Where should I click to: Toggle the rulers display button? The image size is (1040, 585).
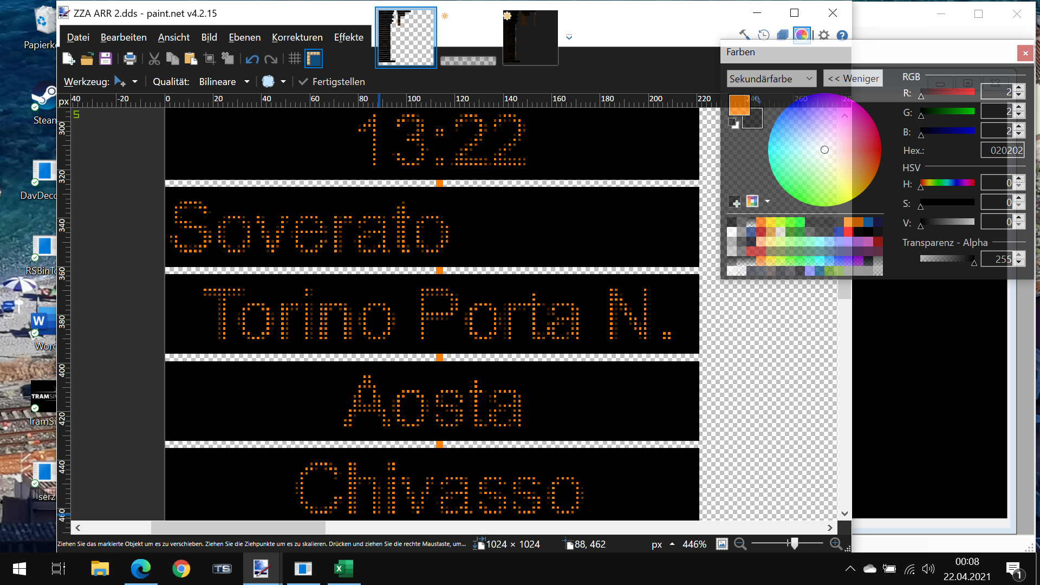tap(314, 58)
